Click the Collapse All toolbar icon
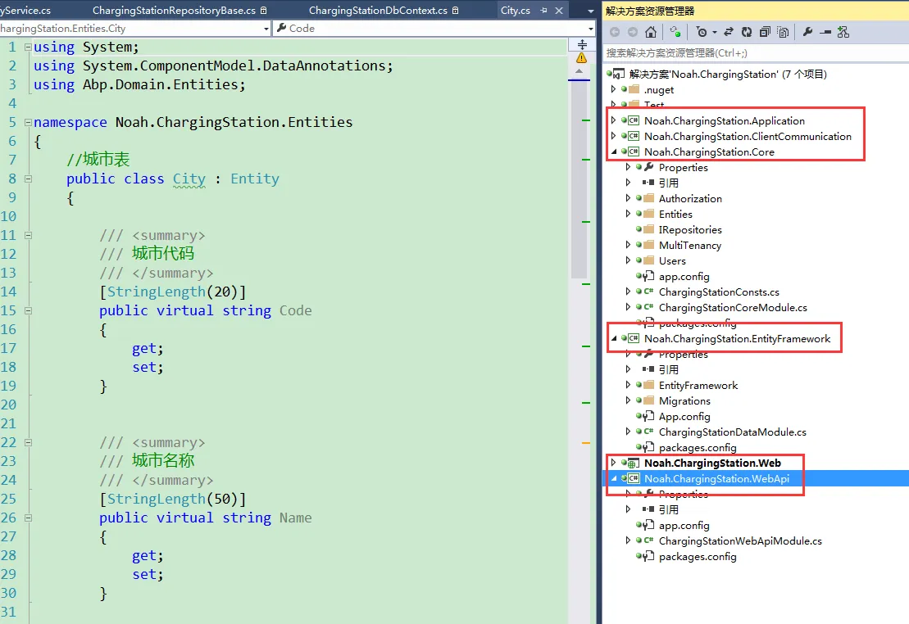909x624 pixels. tap(764, 32)
